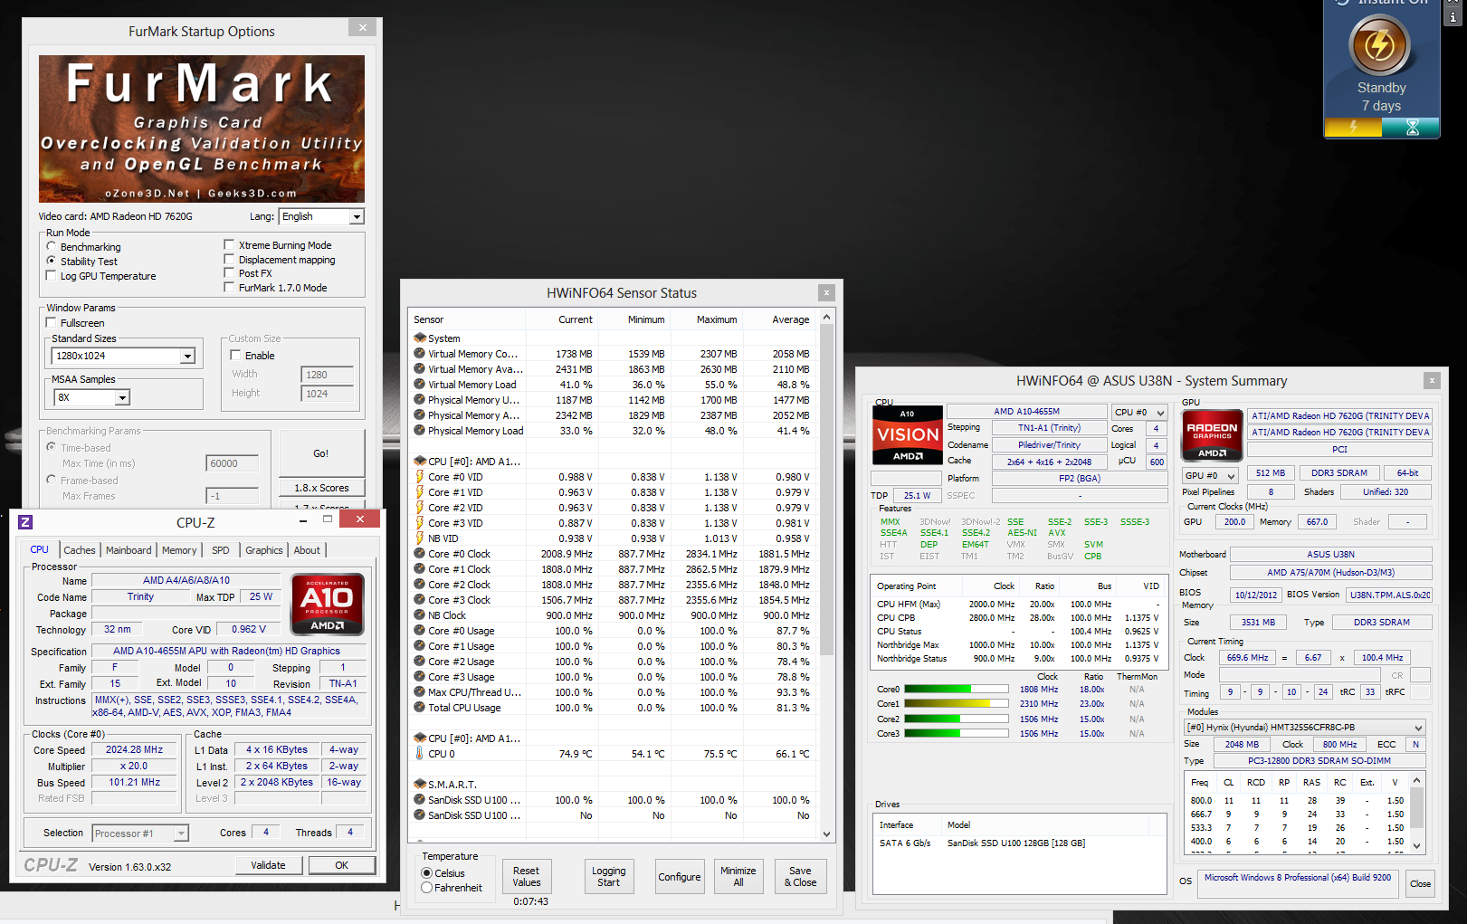Enable Xtreme Burning Mode checkbox
Image resolution: width=1467 pixels, height=924 pixels.
[230, 244]
